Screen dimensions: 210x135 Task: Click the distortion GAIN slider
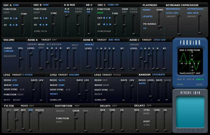[76, 122]
